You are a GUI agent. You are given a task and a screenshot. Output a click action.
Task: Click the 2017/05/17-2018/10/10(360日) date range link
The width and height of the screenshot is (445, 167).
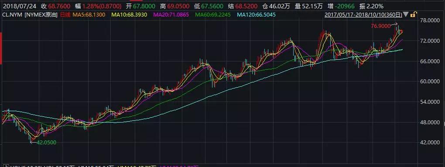point(363,14)
